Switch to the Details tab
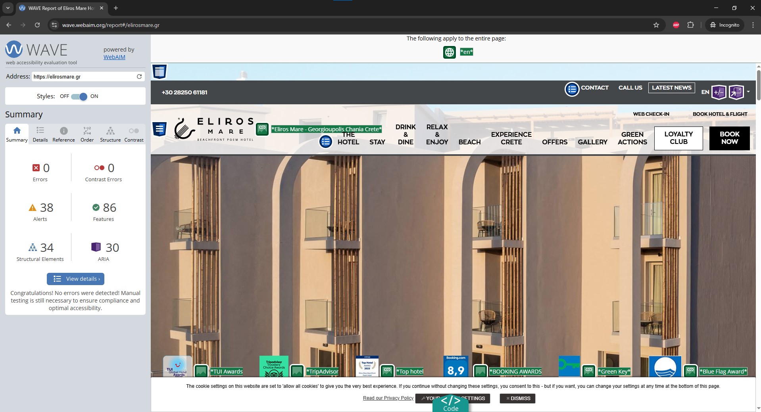This screenshot has height=412, width=761. click(40, 134)
